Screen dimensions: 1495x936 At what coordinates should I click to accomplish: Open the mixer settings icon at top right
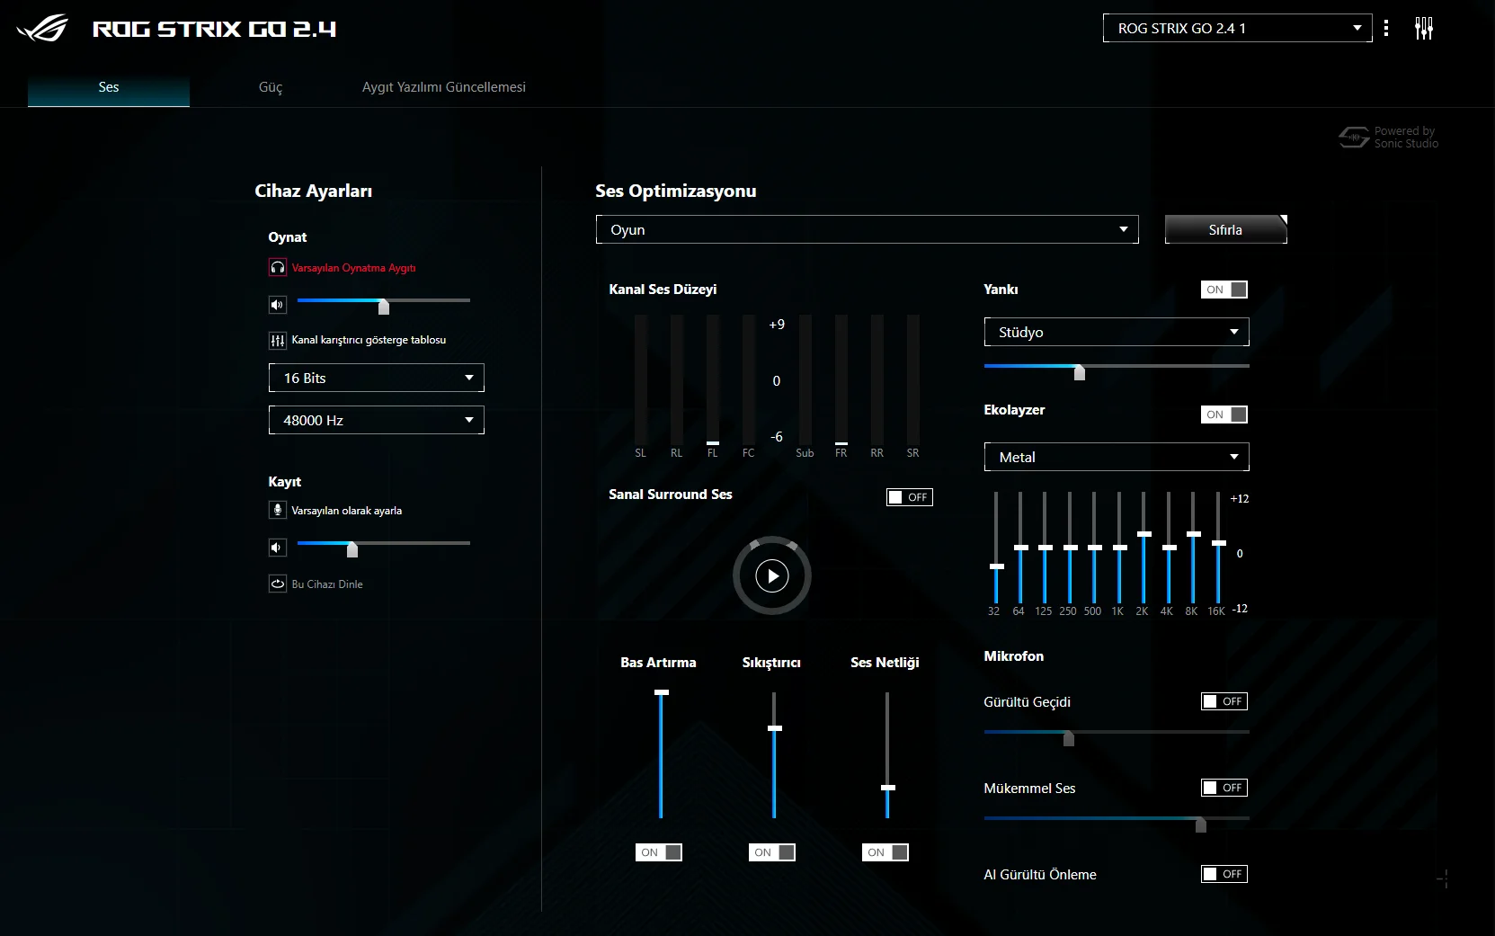(x=1424, y=28)
